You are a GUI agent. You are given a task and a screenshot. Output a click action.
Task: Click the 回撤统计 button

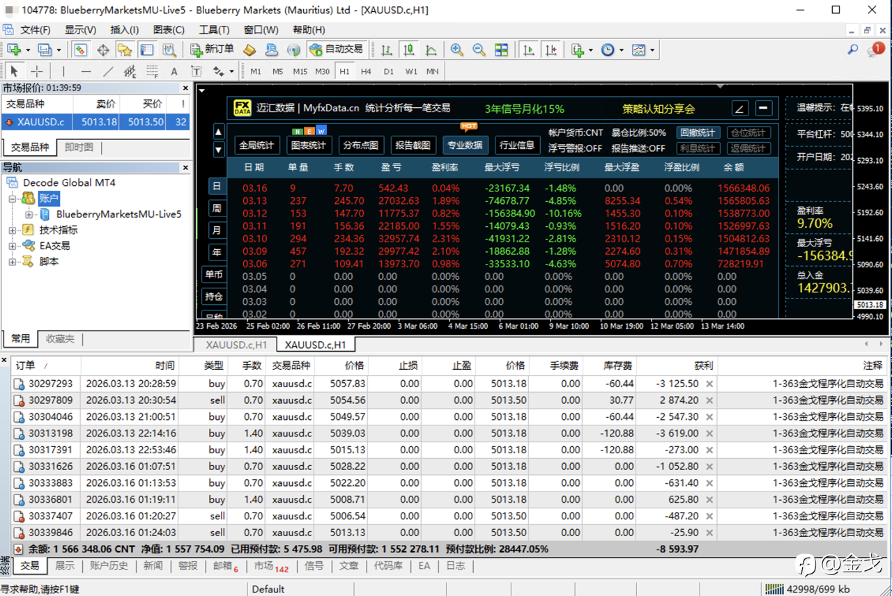(x=698, y=132)
